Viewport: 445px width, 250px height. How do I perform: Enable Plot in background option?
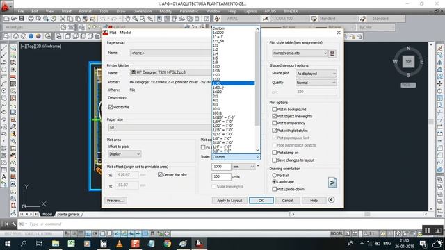[x=275, y=109]
